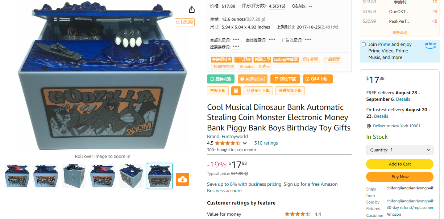Open the 316 ratings link
Viewport: 444px width, 219px height.
tap(266, 143)
